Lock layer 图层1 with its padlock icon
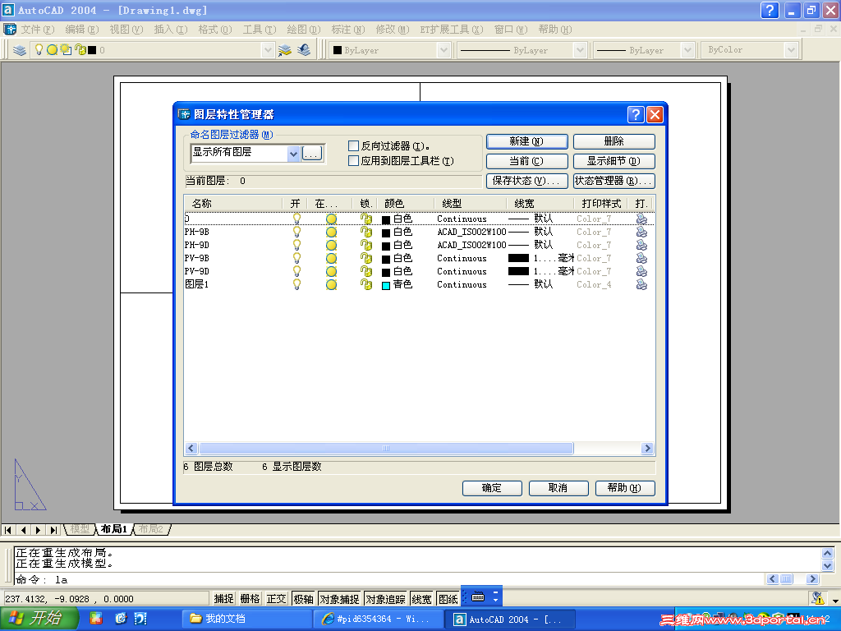The width and height of the screenshot is (841, 631). (366, 284)
